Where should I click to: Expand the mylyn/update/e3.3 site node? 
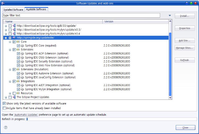pyautogui.click(x=6, y=30)
